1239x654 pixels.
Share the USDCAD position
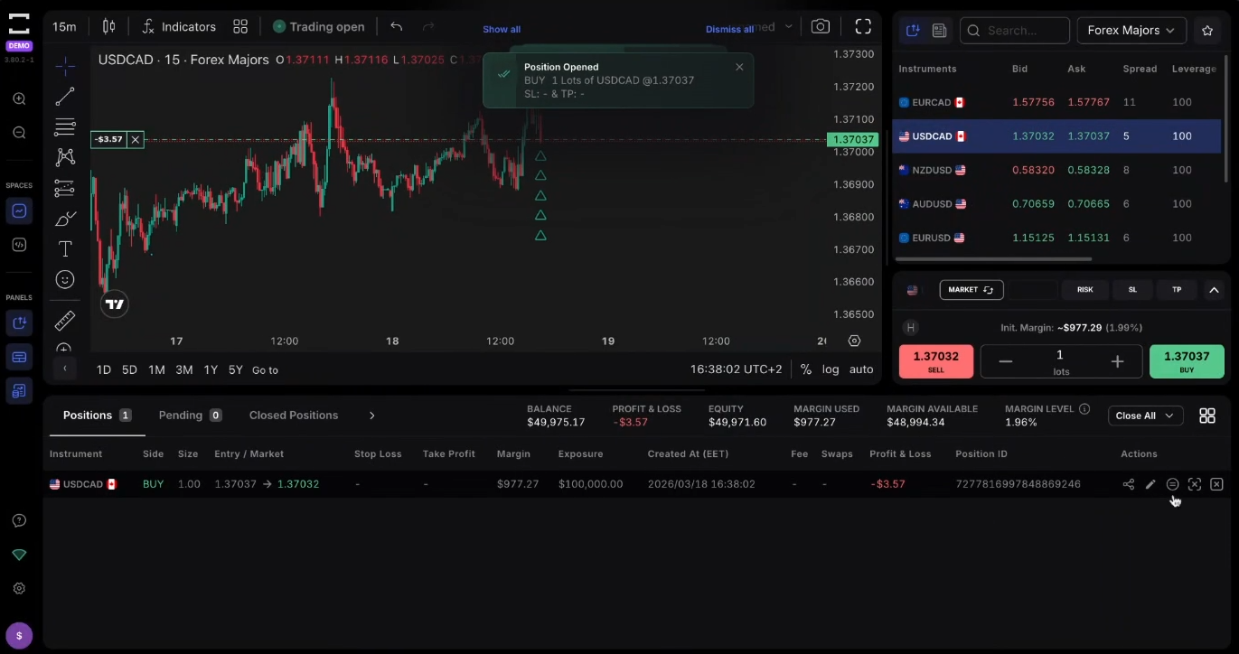point(1128,484)
